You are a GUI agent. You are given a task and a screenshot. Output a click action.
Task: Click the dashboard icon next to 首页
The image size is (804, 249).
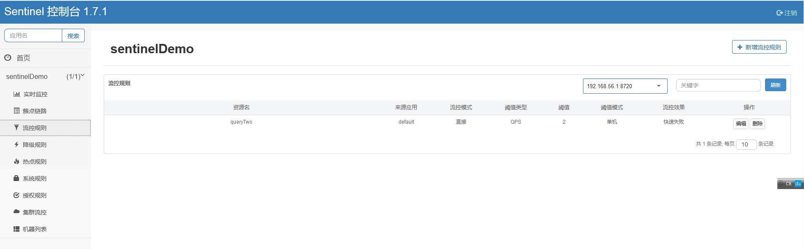click(8, 57)
